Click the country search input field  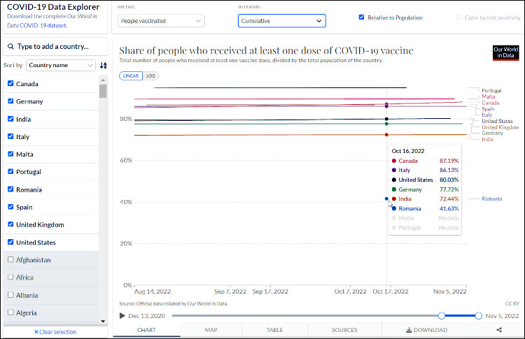(x=59, y=47)
